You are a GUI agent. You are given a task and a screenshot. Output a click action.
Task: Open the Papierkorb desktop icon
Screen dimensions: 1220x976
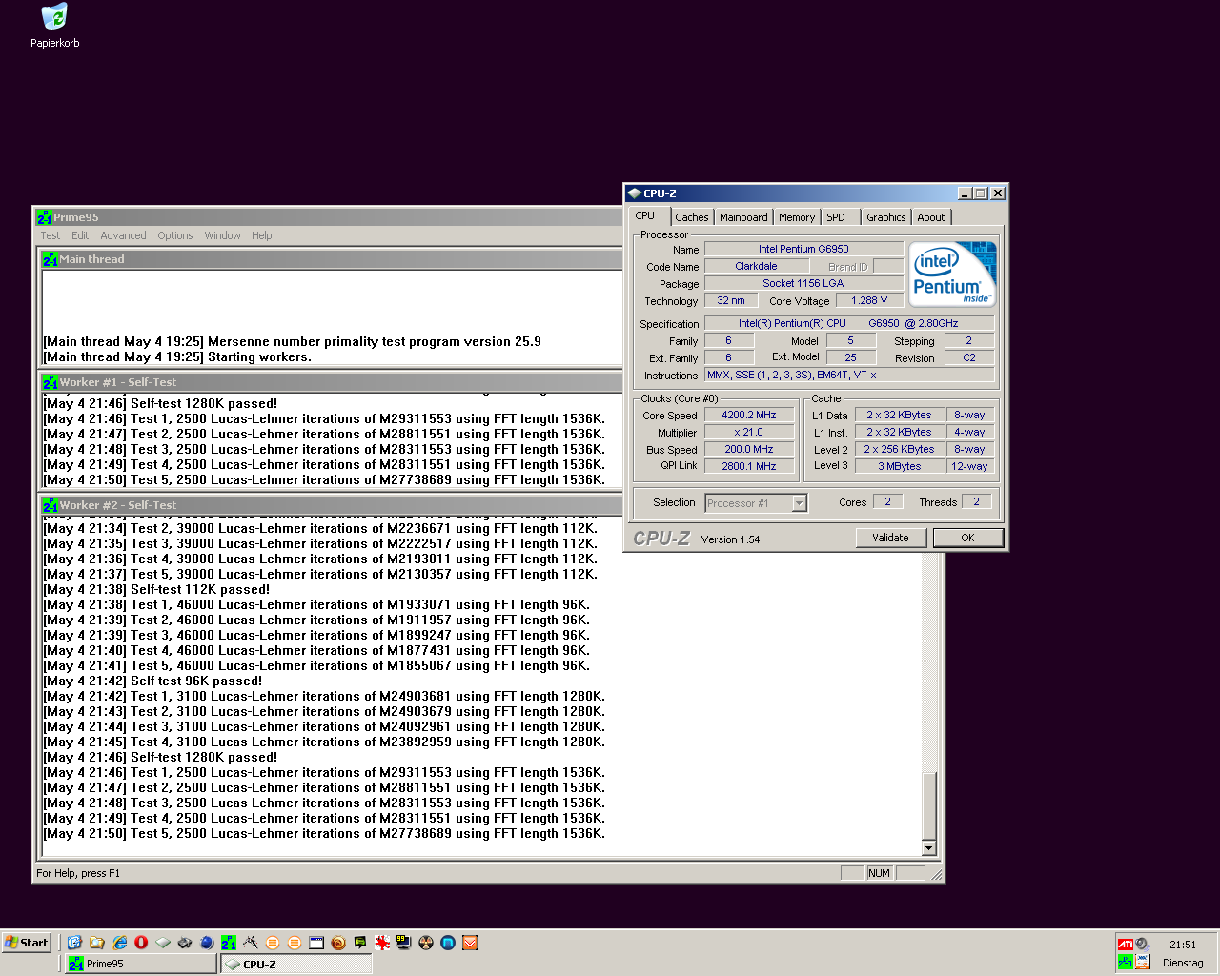coord(54,18)
